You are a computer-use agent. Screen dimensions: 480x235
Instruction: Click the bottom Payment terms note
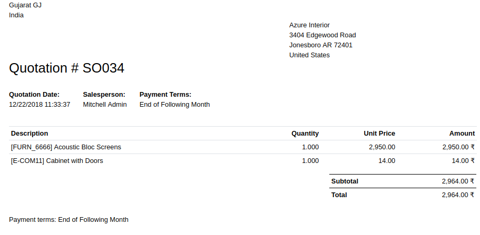[68, 220]
